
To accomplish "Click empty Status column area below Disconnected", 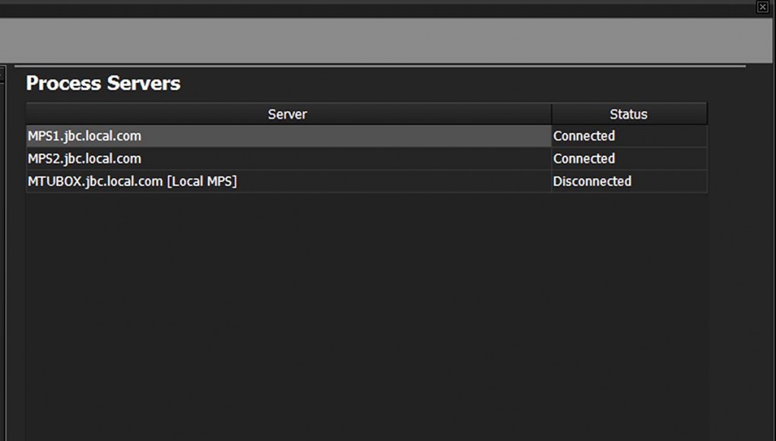I will tap(629, 317).
